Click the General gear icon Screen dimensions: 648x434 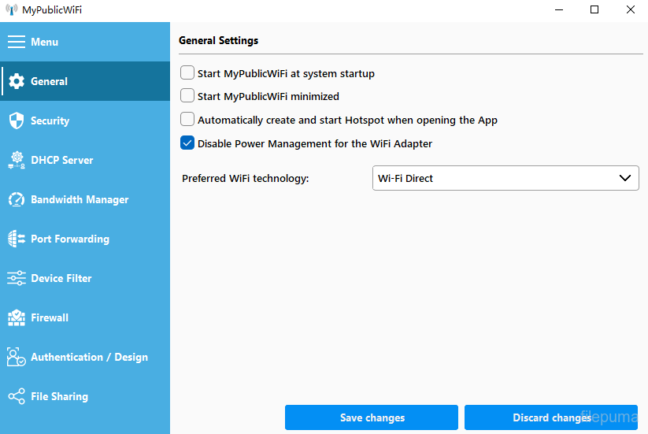[x=17, y=81]
